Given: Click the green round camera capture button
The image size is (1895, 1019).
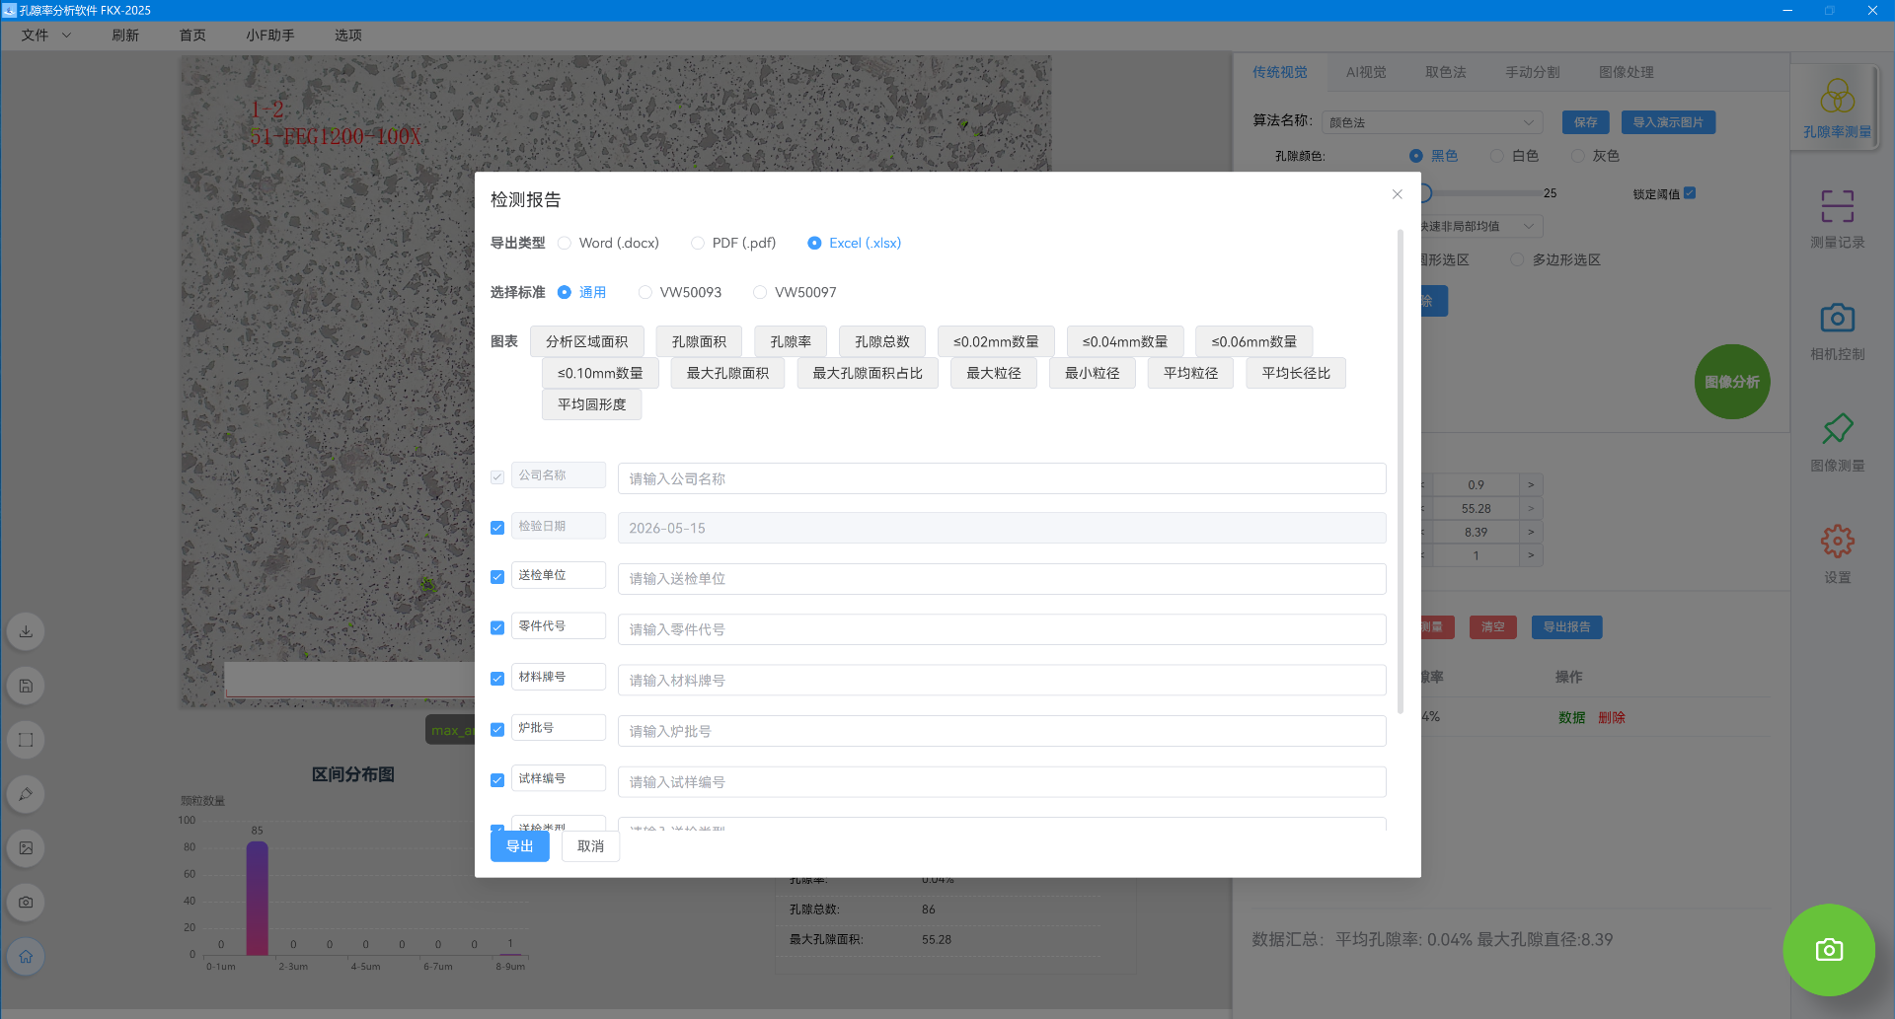Looking at the screenshot, I should pos(1829,949).
